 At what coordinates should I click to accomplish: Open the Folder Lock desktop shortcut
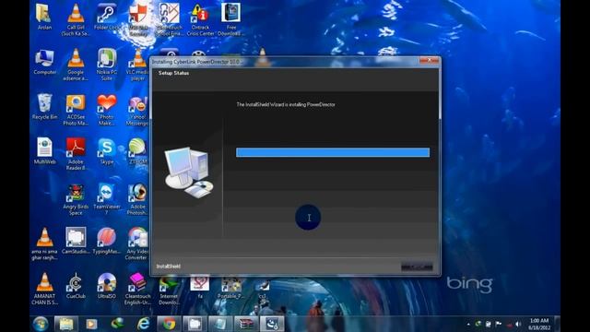tap(107, 17)
